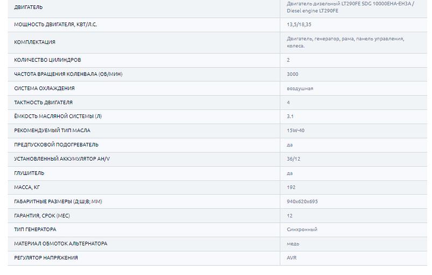Select the ПРЕДПУСКОВОЙ ПОДОГРЕВАТЕЛЬ row label
The image size is (432, 275).
tap(56, 144)
